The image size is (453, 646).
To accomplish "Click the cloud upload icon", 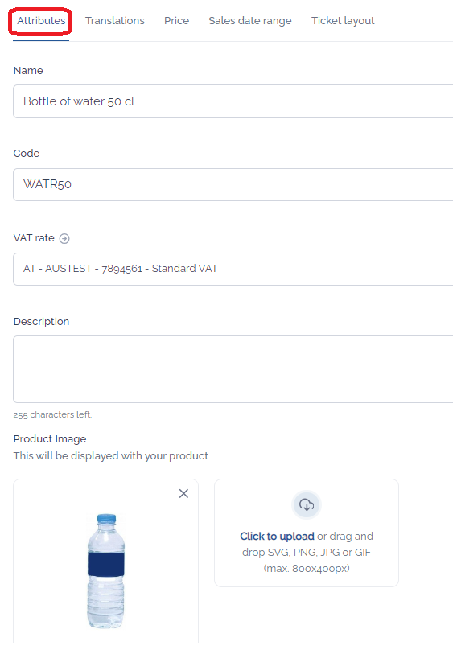I will click(x=307, y=504).
